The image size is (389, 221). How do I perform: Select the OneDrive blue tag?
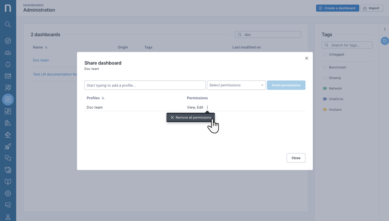[336, 99]
